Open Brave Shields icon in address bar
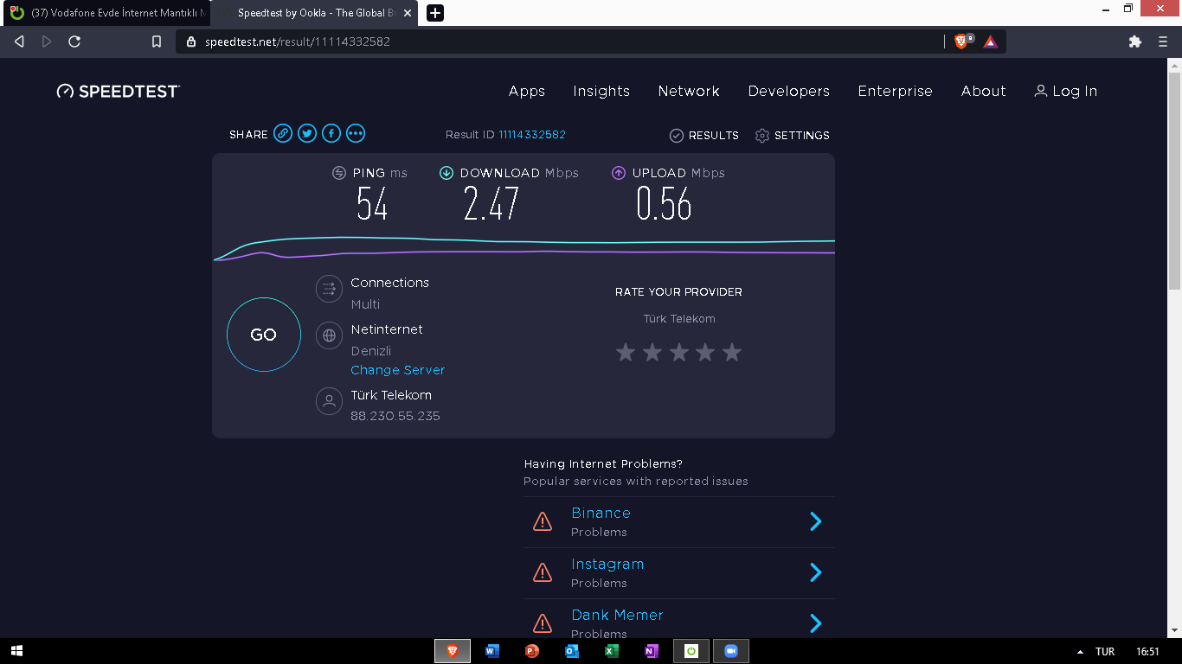 [963, 41]
